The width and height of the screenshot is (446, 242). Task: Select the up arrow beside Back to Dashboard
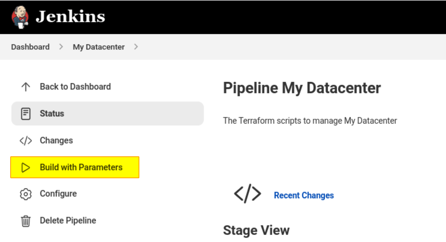26,87
